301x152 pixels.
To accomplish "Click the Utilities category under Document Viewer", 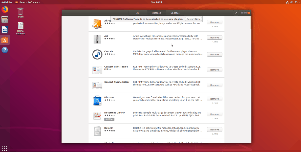I will (x=109, y=119).
